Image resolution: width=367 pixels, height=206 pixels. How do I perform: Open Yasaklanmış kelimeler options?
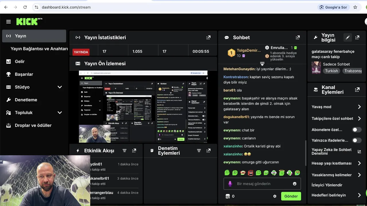(x=336, y=175)
